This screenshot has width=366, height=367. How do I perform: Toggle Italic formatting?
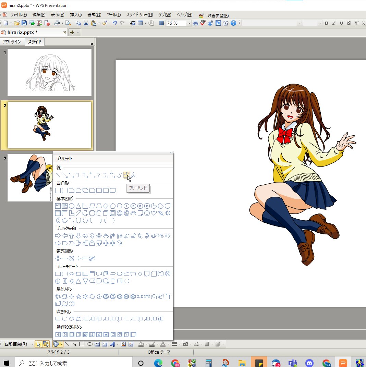[x=334, y=23]
